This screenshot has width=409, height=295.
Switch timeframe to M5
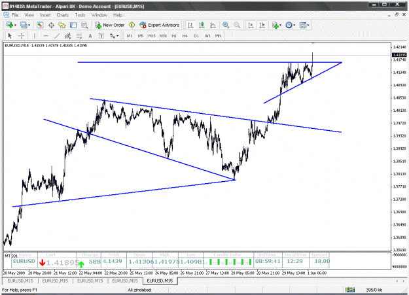pyautogui.click(x=140, y=36)
